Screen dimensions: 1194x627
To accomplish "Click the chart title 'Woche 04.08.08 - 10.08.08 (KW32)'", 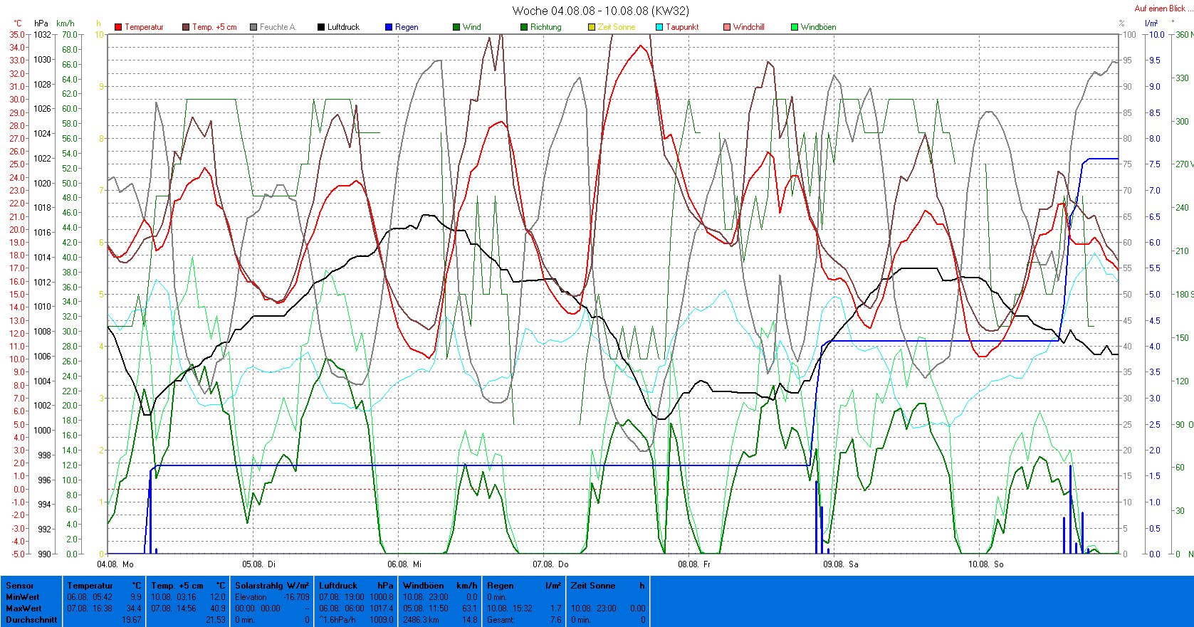I will 600,11.
